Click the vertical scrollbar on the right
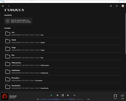This screenshot has width=126, height=101. point(125,33)
